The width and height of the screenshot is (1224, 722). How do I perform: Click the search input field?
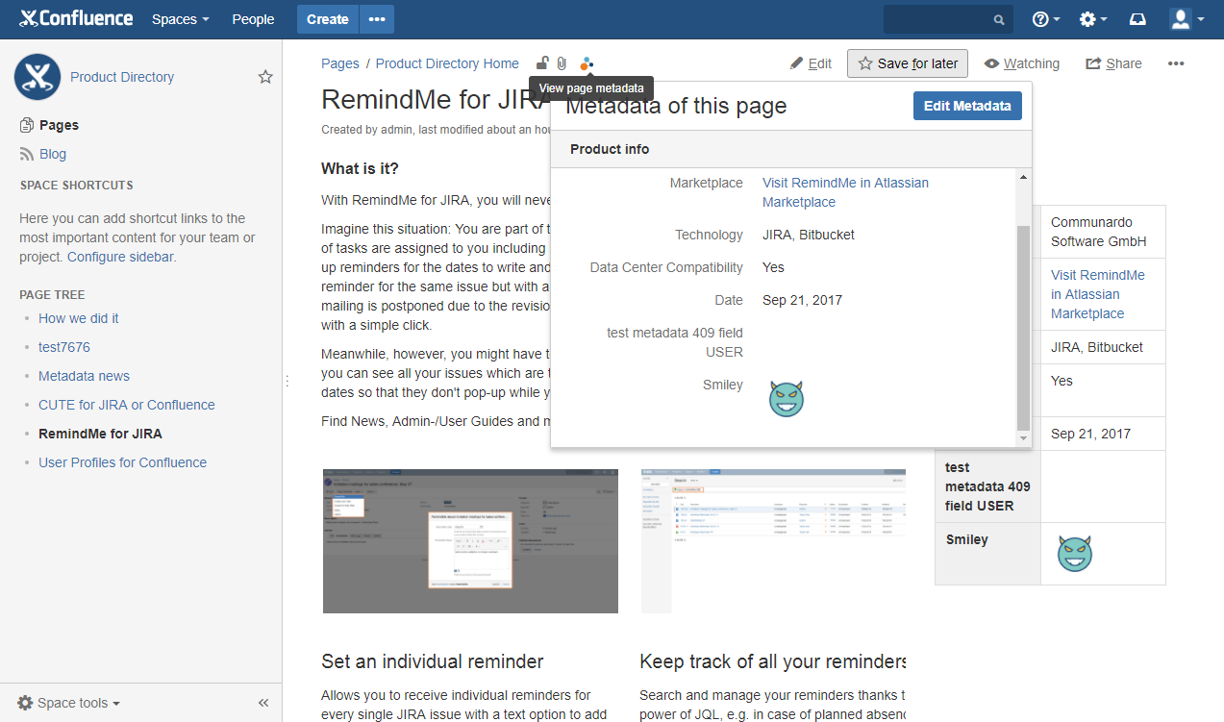click(x=937, y=19)
